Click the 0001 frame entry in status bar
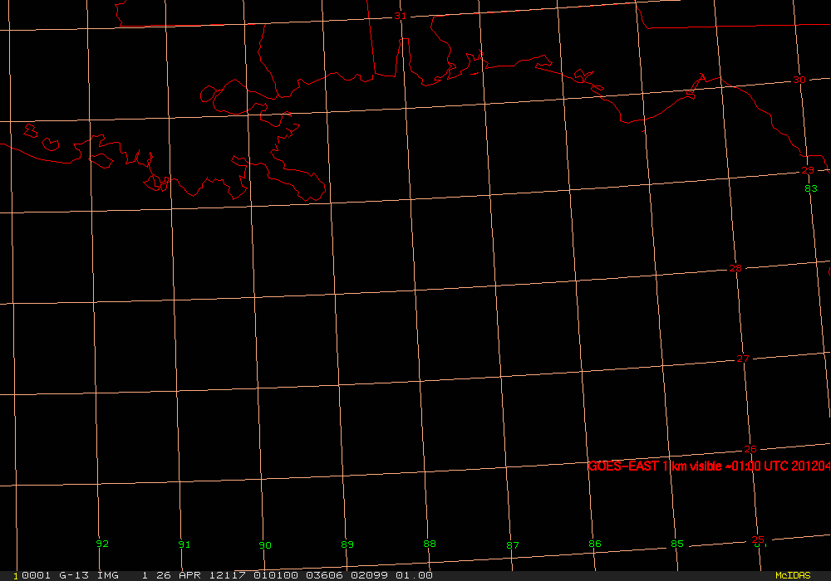This screenshot has width=831, height=581. (x=36, y=575)
